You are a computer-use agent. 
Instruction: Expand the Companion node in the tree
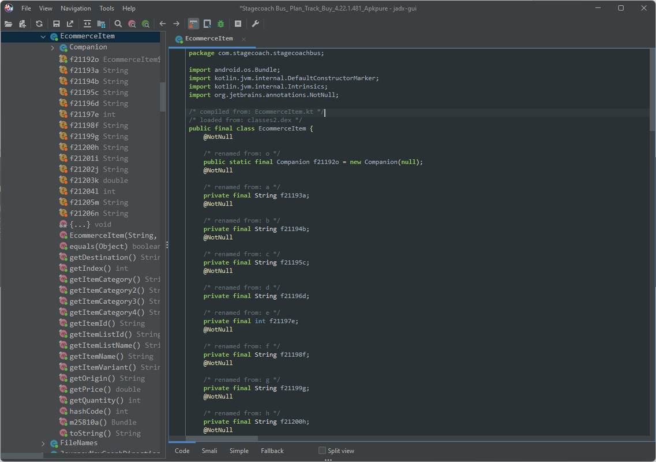(x=51, y=47)
